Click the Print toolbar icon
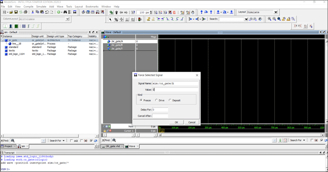This screenshot has height=172, width=328. coord(25,12)
